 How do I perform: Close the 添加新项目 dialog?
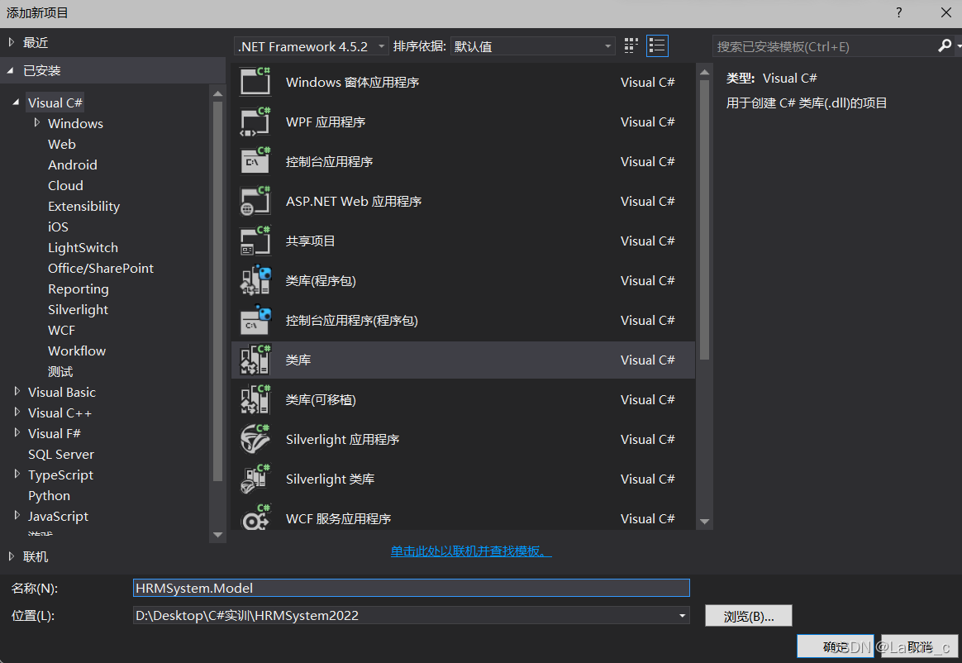click(x=946, y=13)
